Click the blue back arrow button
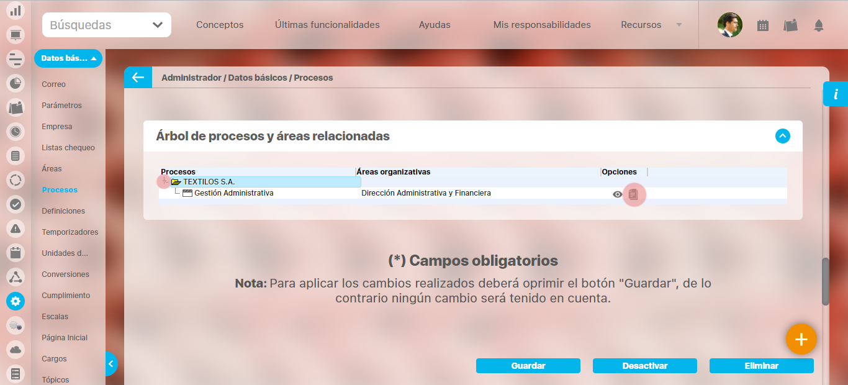 138,77
